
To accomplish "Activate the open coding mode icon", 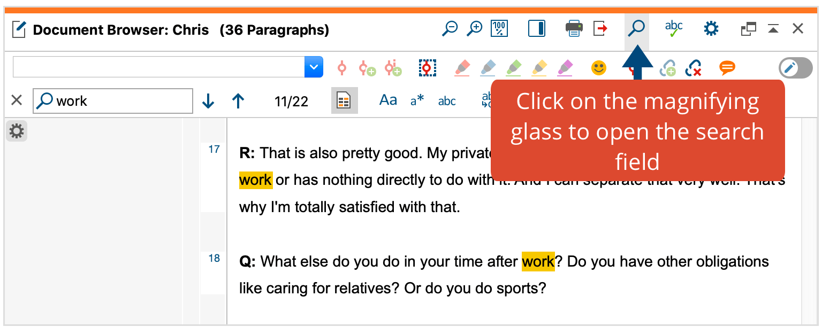I will pos(427,68).
